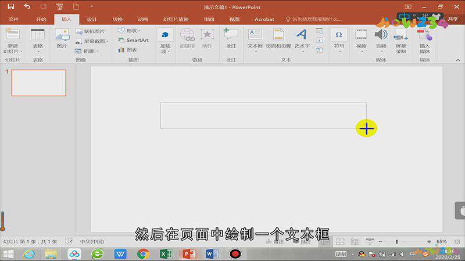Click the 图片 (Picture) icon
The width and height of the screenshot is (465, 261).
(x=62, y=35)
